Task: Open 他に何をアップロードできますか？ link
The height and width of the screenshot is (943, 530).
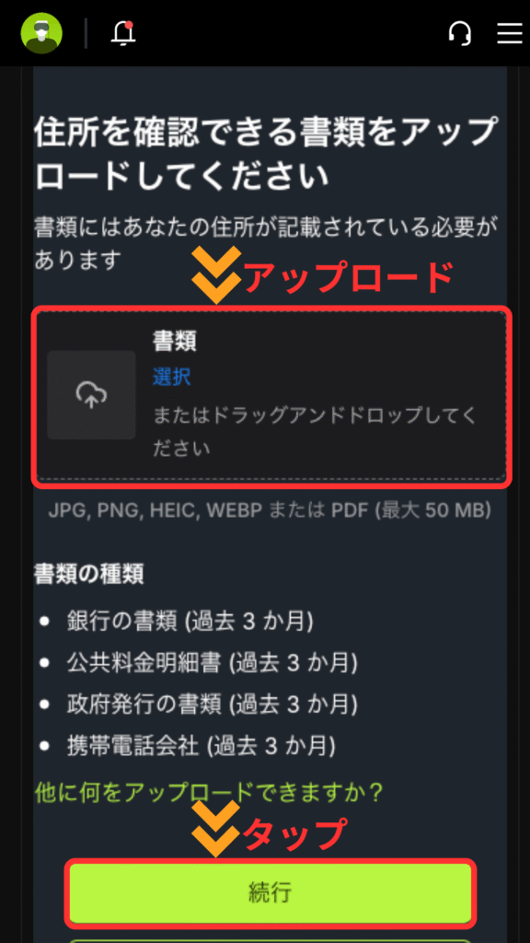Action: (x=209, y=792)
